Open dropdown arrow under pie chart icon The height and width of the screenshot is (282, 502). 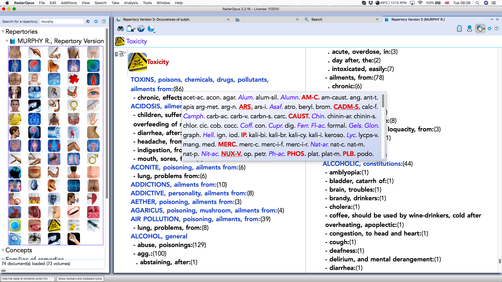[x=155, y=32]
